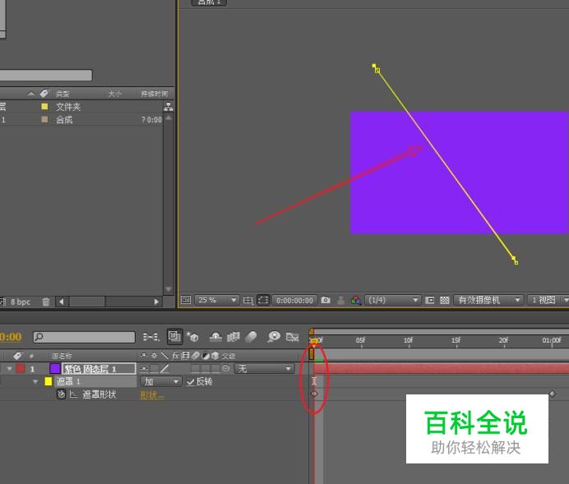Click the title/action safe grid icon
Image resolution: width=569 pixels, height=484 pixels.
(x=247, y=300)
